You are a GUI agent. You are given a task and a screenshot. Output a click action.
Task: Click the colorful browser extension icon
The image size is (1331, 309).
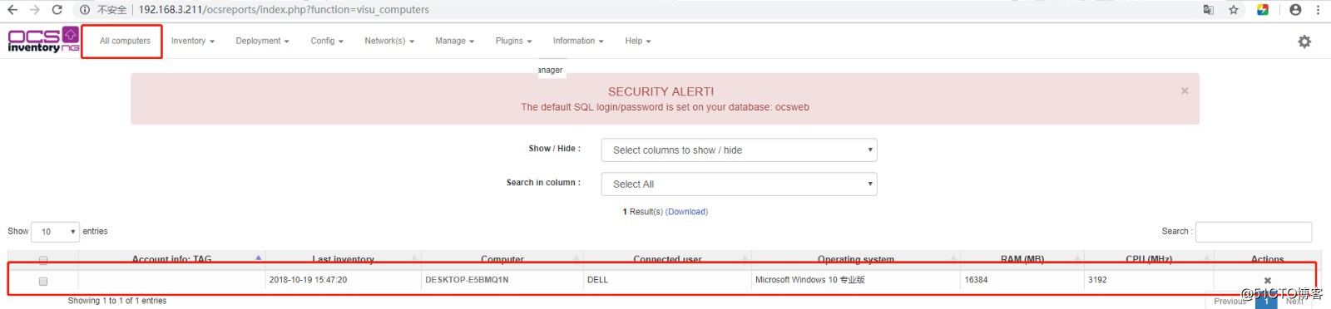1263,10
